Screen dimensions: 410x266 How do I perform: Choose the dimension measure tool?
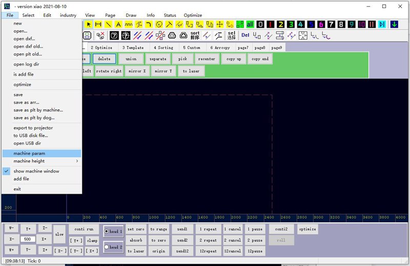click(98, 25)
